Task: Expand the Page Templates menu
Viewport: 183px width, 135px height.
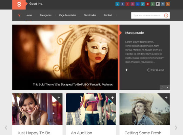Action: (68, 15)
